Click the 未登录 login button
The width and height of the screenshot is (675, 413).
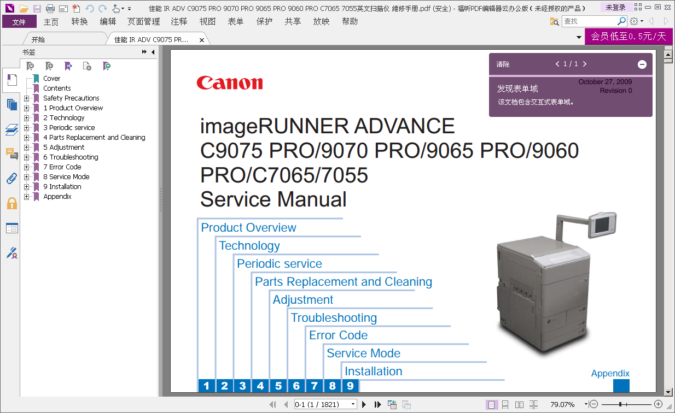tap(615, 8)
